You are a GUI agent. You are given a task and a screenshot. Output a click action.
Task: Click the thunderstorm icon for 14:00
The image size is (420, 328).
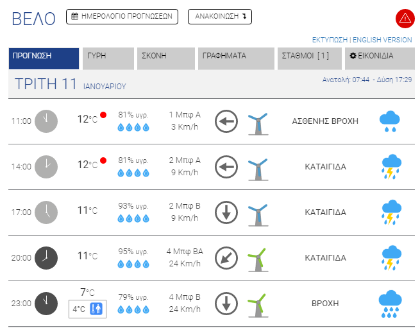390,166
